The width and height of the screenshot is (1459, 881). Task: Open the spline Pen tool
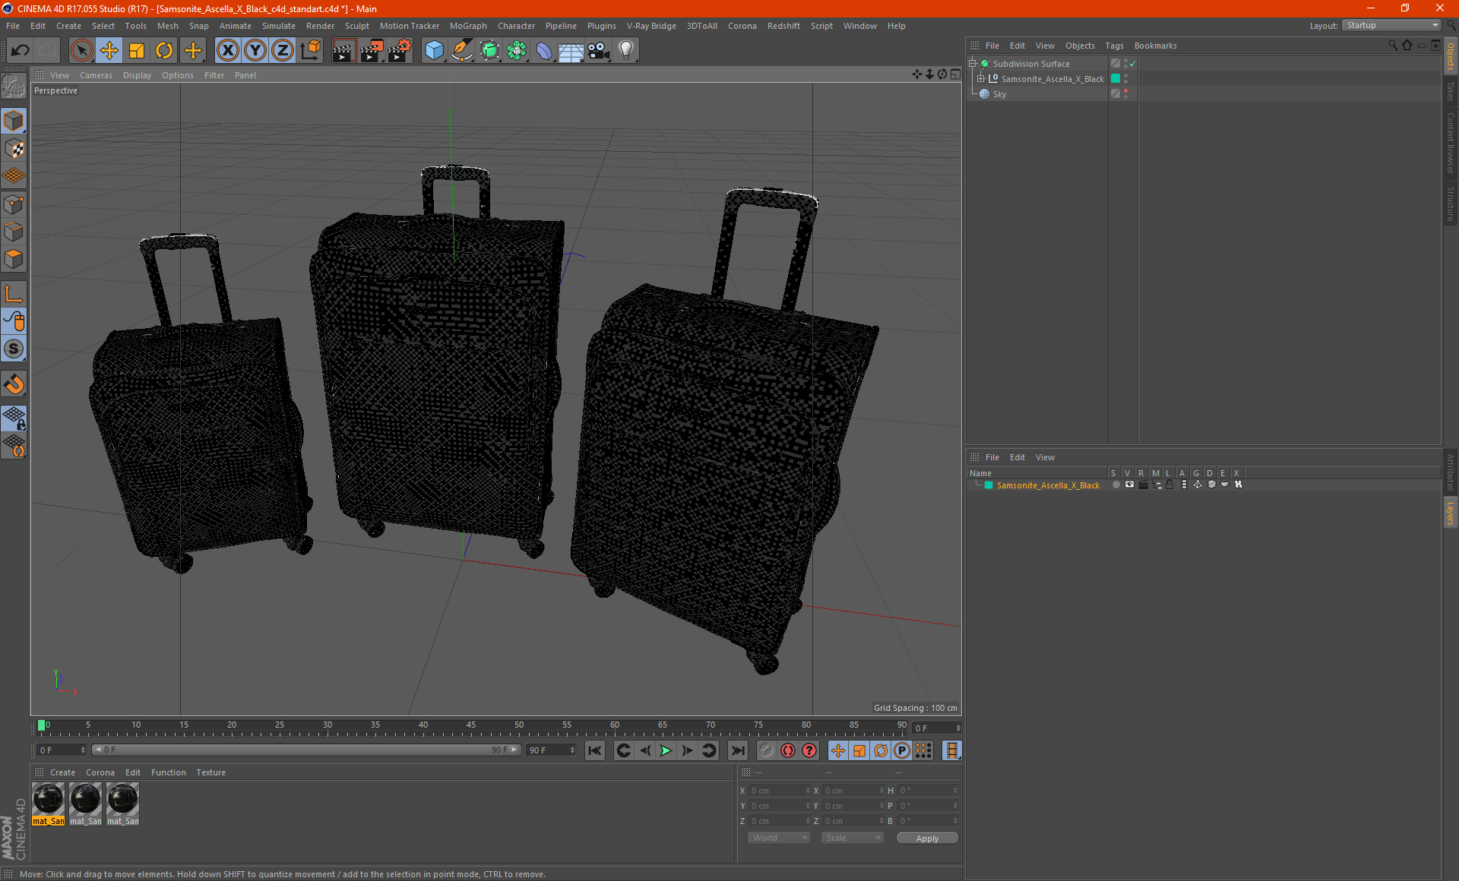pyautogui.click(x=461, y=51)
